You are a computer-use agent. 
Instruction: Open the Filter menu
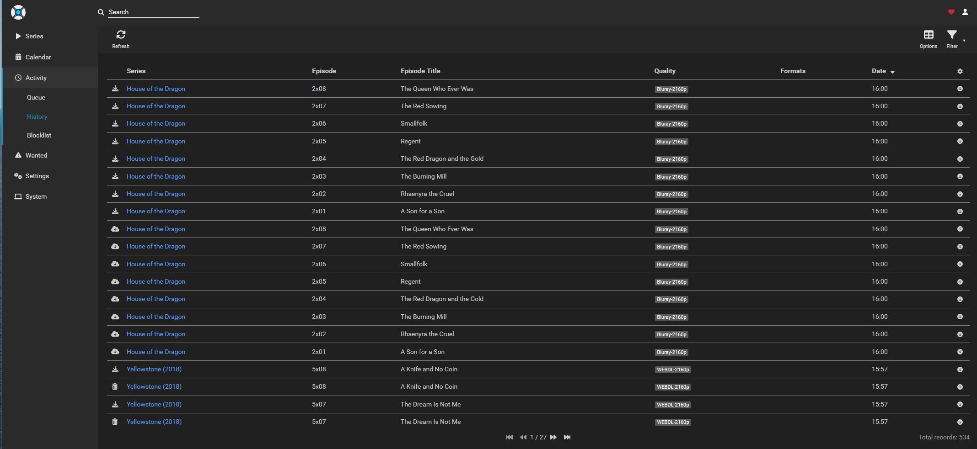952,39
